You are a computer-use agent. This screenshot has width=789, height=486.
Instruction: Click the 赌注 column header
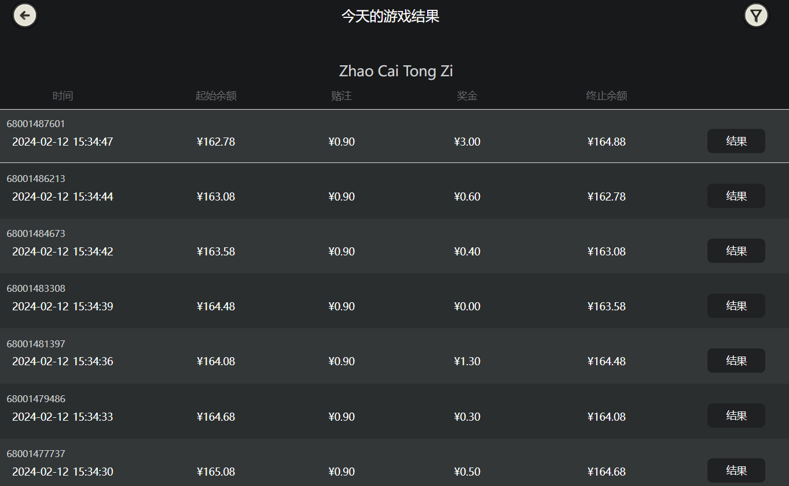342,96
